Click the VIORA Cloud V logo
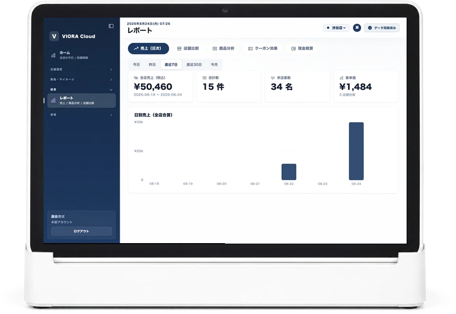Viewport: 456px width, 314px height. click(54, 36)
